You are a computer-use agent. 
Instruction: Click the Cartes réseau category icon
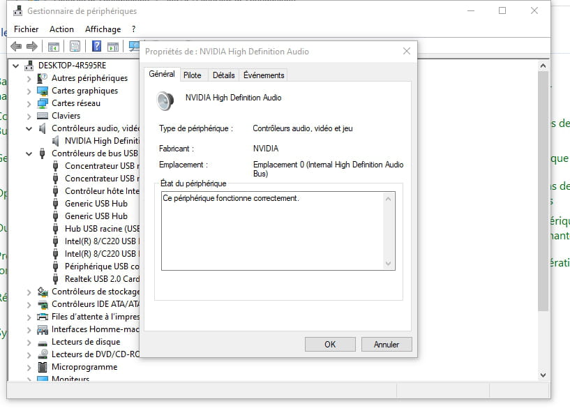click(43, 103)
